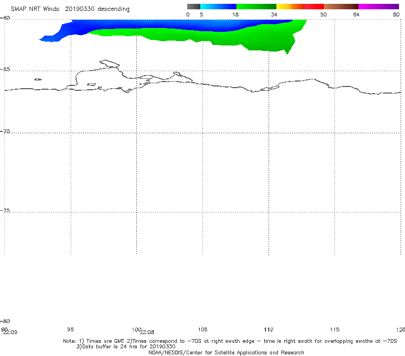Click the yellow-orange colorbar segment after 34

pyautogui.click(x=291, y=7)
